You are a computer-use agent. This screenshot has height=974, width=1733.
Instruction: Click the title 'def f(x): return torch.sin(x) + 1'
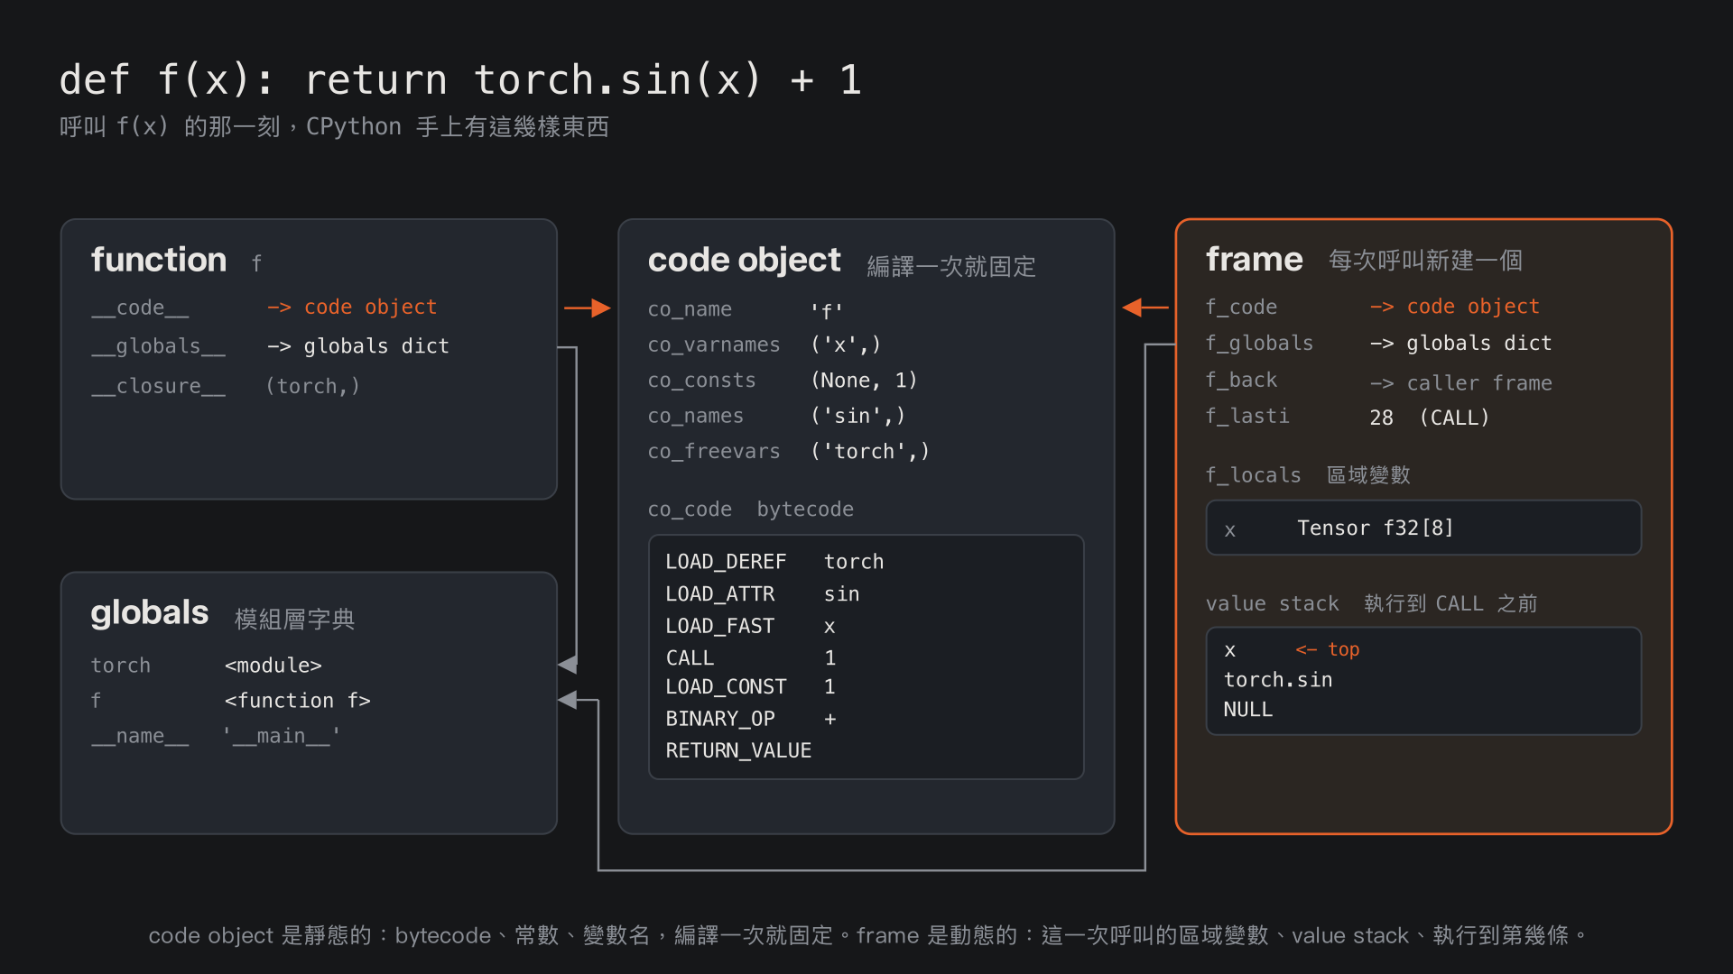pos(460,80)
